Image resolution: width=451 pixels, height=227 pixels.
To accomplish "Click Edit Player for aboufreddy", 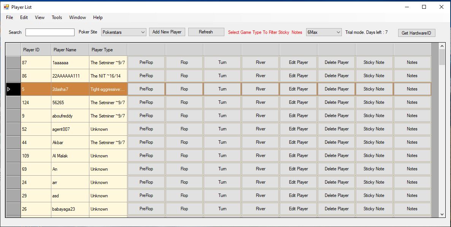I will 298,116.
